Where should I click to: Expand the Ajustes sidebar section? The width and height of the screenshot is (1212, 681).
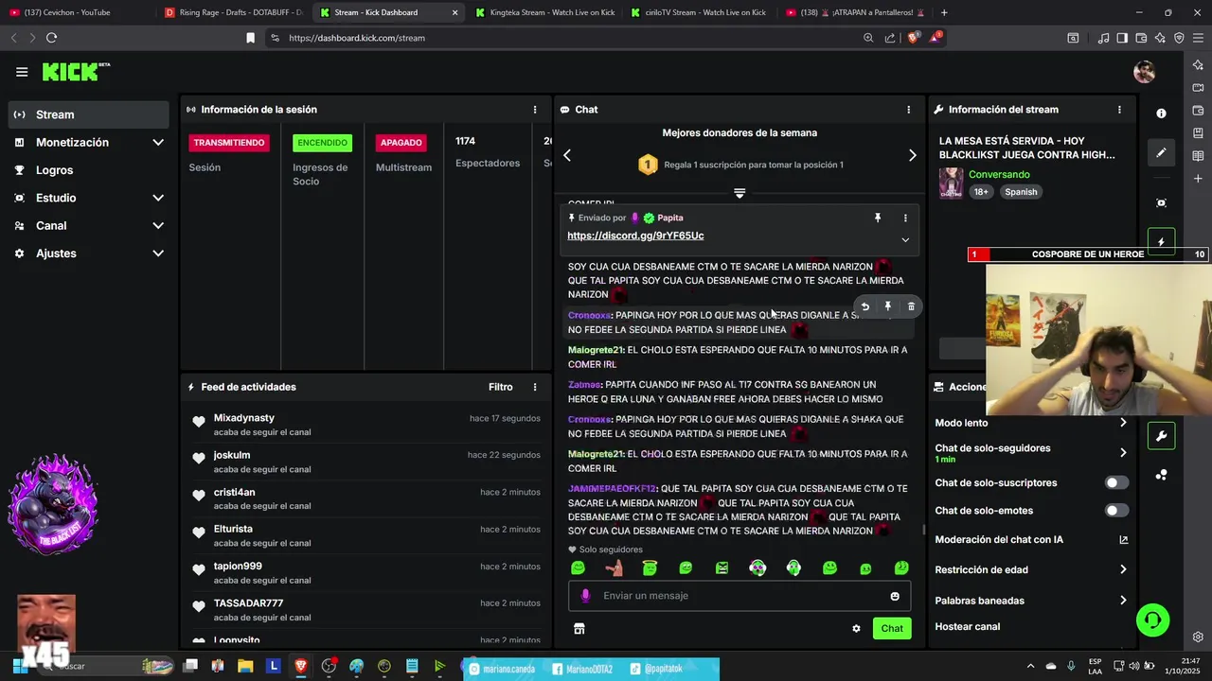(x=158, y=253)
